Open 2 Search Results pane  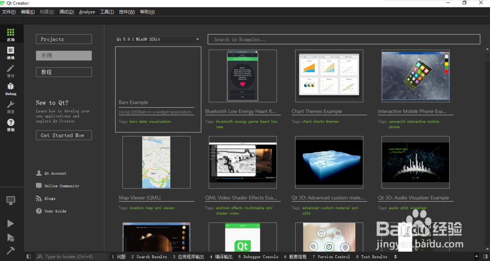pyautogui.click(x=149, y=257)
